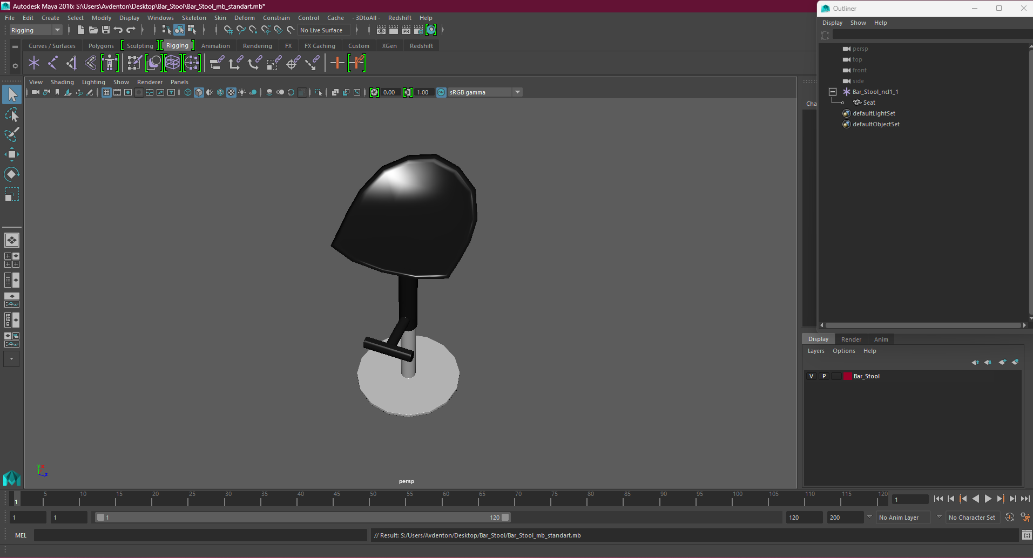Undo the last action via the toolbar arrow
1033x558 pixels.
point(118,30)
